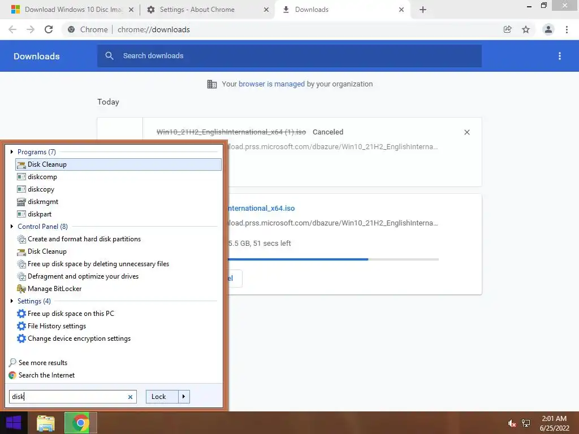Collapse the Programs (7) group
Screen dimensions: 579x434
12,151
